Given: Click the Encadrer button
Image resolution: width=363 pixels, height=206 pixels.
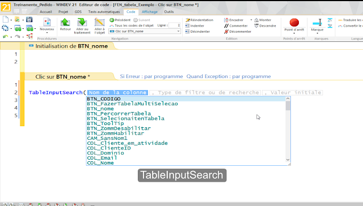Looking at the screenshot, I should point(234,20).
